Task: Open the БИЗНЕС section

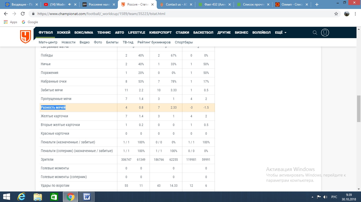Action: coord(242,33)
